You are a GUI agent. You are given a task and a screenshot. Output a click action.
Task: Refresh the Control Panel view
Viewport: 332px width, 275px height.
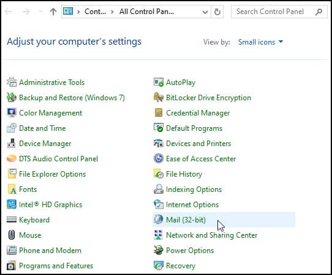[217, 12]
